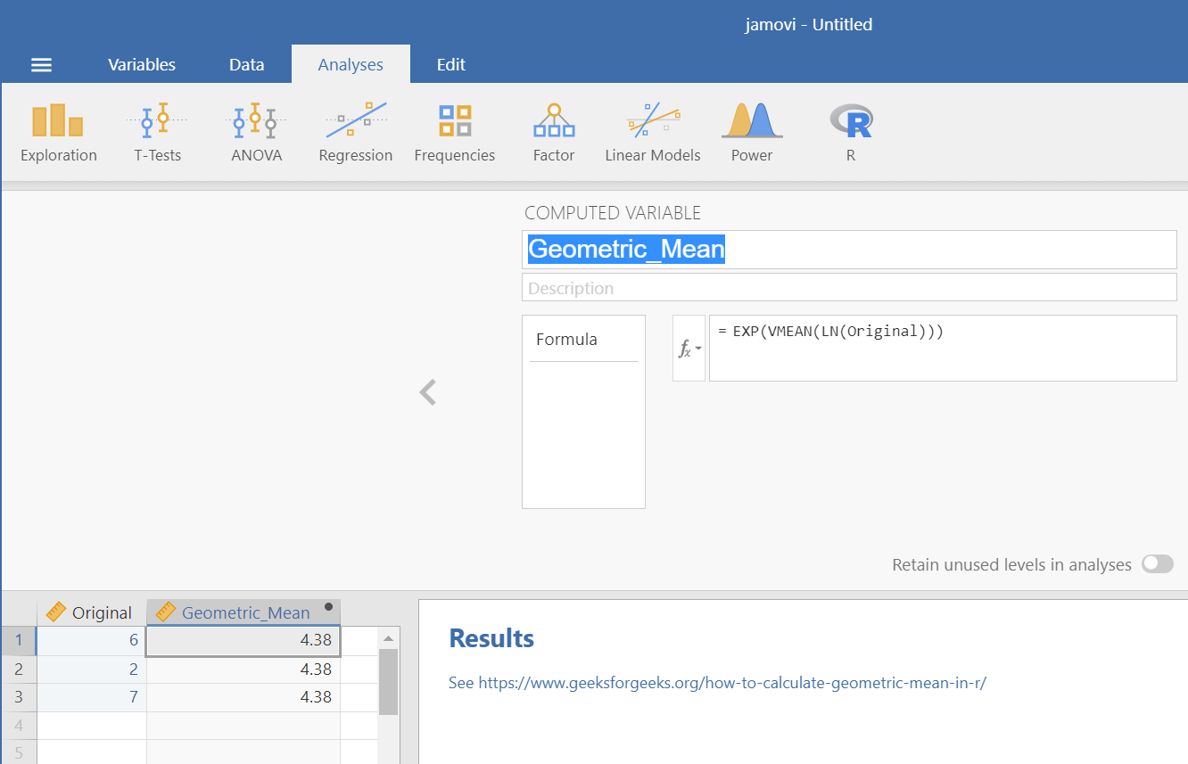Open the Exploration analyses menu
Viewport: 1188px width, 764px height.
[x=59, y=133]
